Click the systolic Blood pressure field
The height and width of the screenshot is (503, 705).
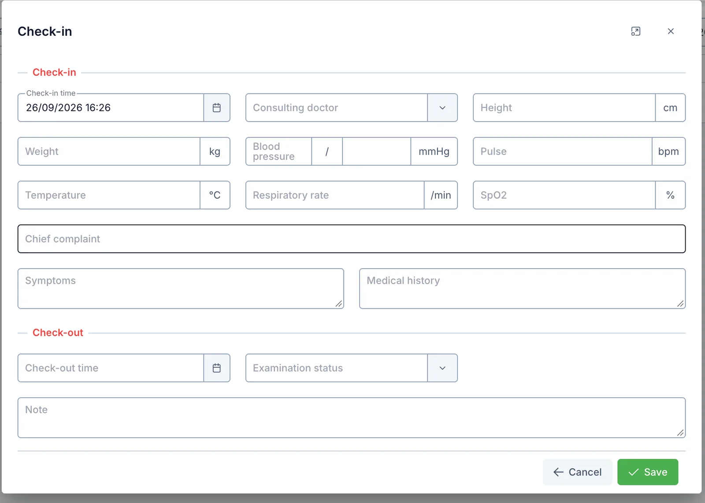pos(279,152)
